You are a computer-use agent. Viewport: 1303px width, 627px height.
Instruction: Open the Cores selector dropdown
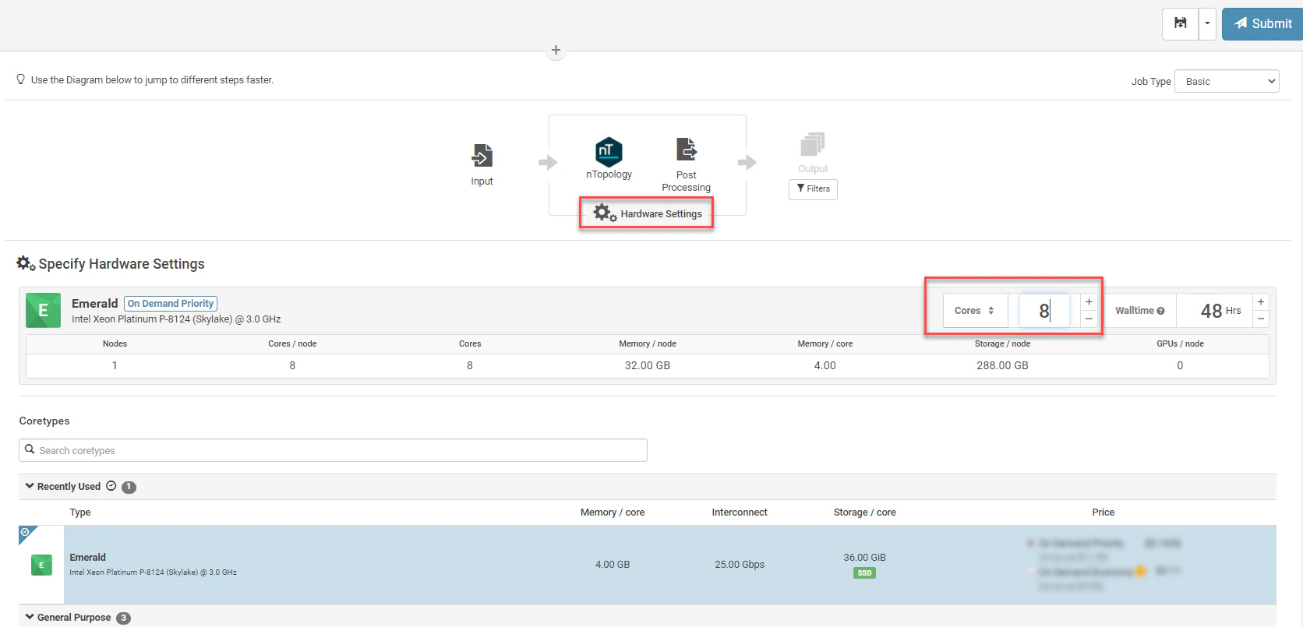[975, 311]
